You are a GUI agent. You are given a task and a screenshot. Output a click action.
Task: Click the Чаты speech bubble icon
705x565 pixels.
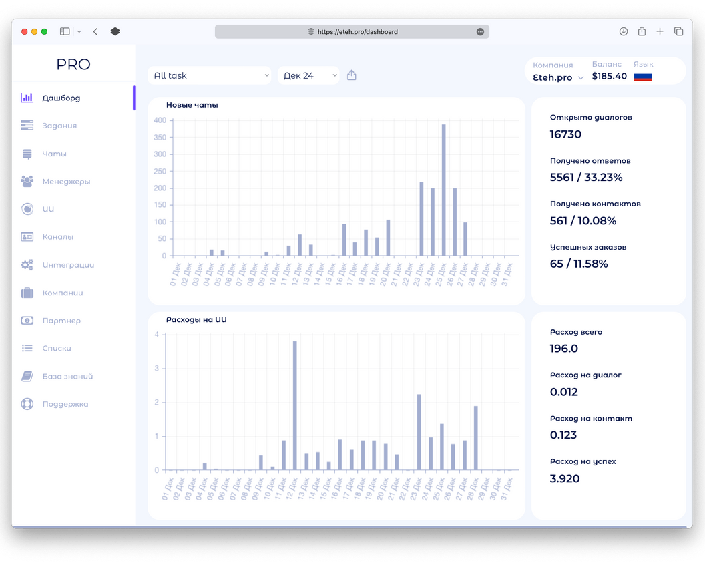coord(27,154)
